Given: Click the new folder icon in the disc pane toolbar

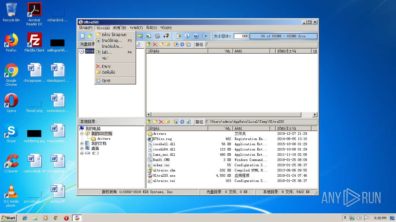Looking at the screenshot, I should [161, 44].
